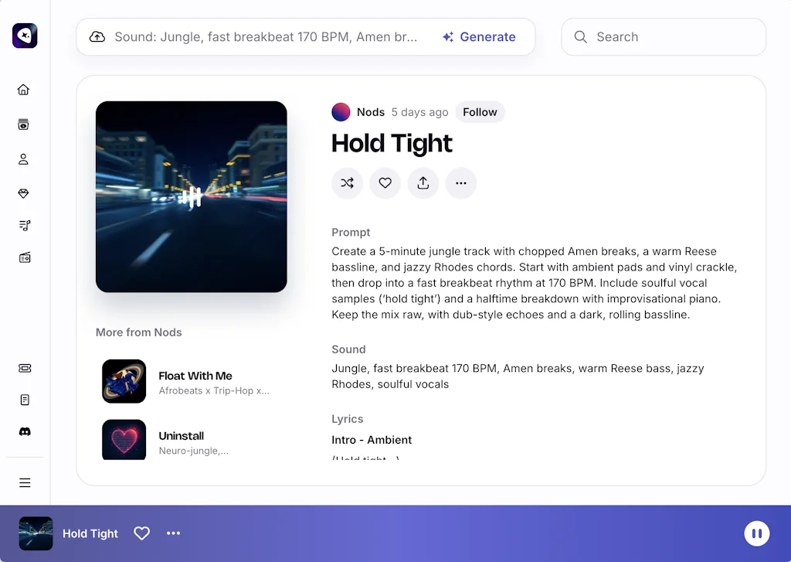
Task: Open the radio icon in sidebar
Action: coord(24,258)
